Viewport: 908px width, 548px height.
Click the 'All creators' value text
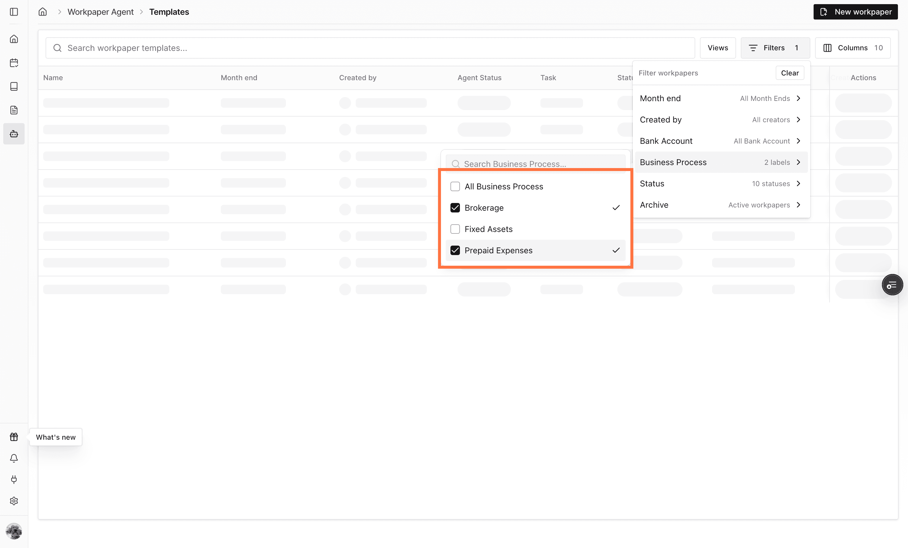pos(771,120)
